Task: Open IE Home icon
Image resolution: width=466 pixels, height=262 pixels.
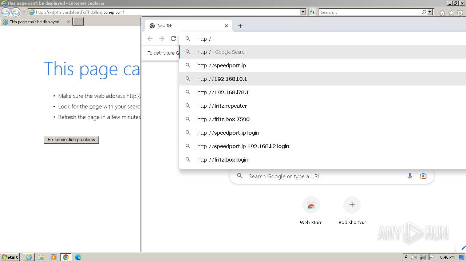Action: [442, 13]
